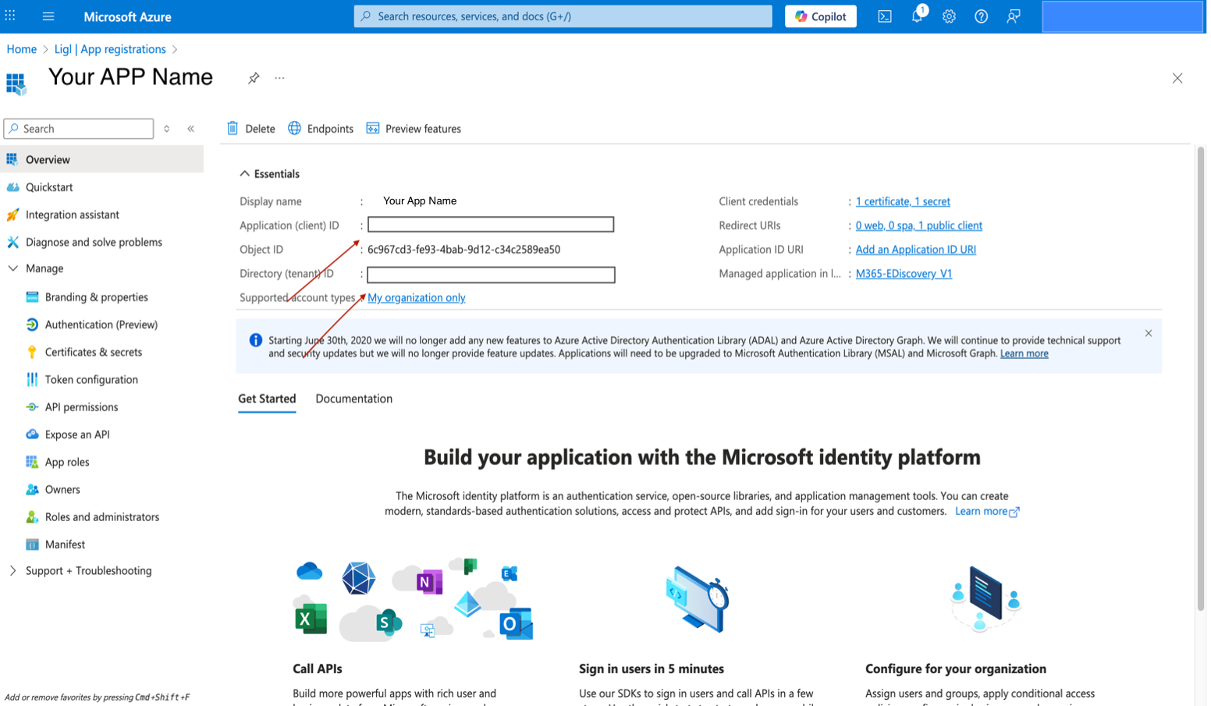Image resolution: width=1211 pixels, height=706 pixels.
Task: Open Authentication (Preview)
Action: click(102, 325)
